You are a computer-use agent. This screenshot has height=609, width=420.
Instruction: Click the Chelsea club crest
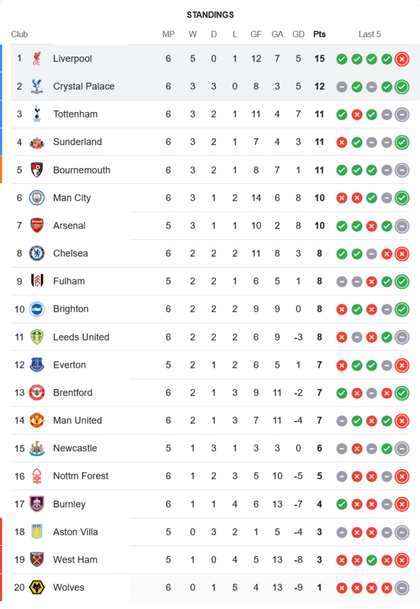point(37,253)
